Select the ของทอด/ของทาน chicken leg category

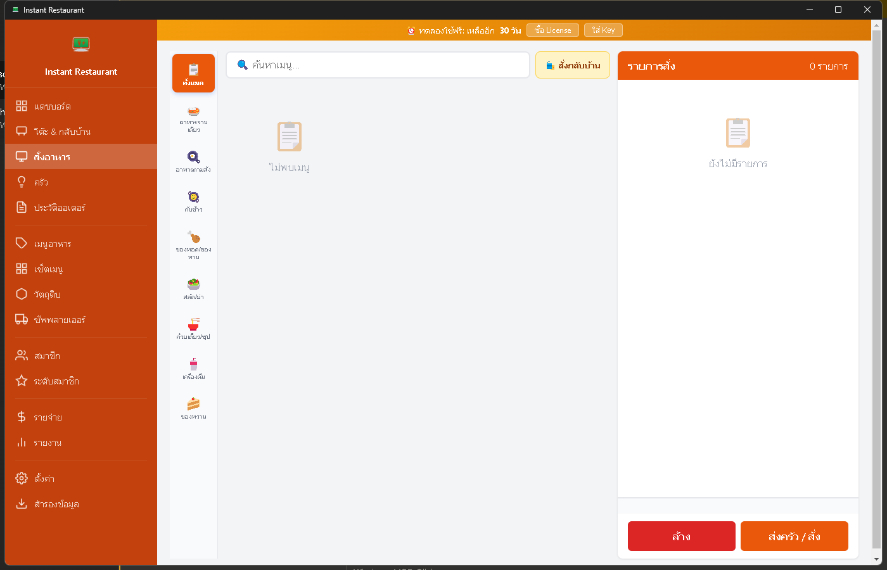pos(193,244)
